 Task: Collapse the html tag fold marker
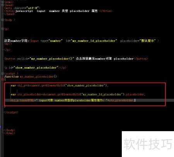click(2, 2)
